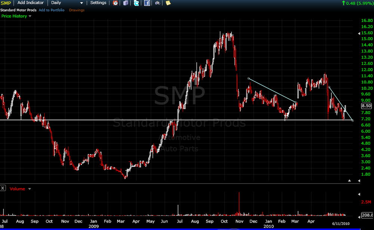Click the 12.00 price axis label
The image size is (374, 230).
(367, 70)
